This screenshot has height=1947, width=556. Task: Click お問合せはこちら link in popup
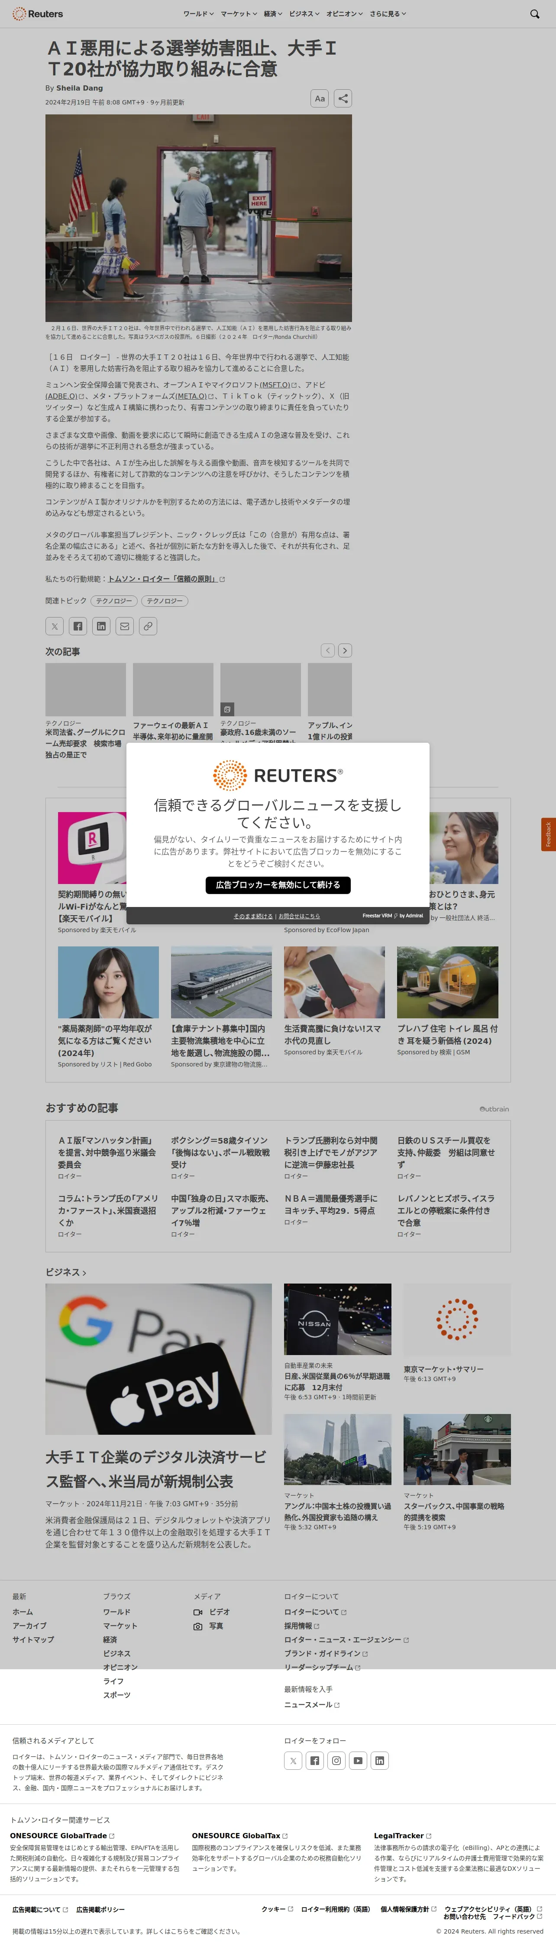click(299, 916)
